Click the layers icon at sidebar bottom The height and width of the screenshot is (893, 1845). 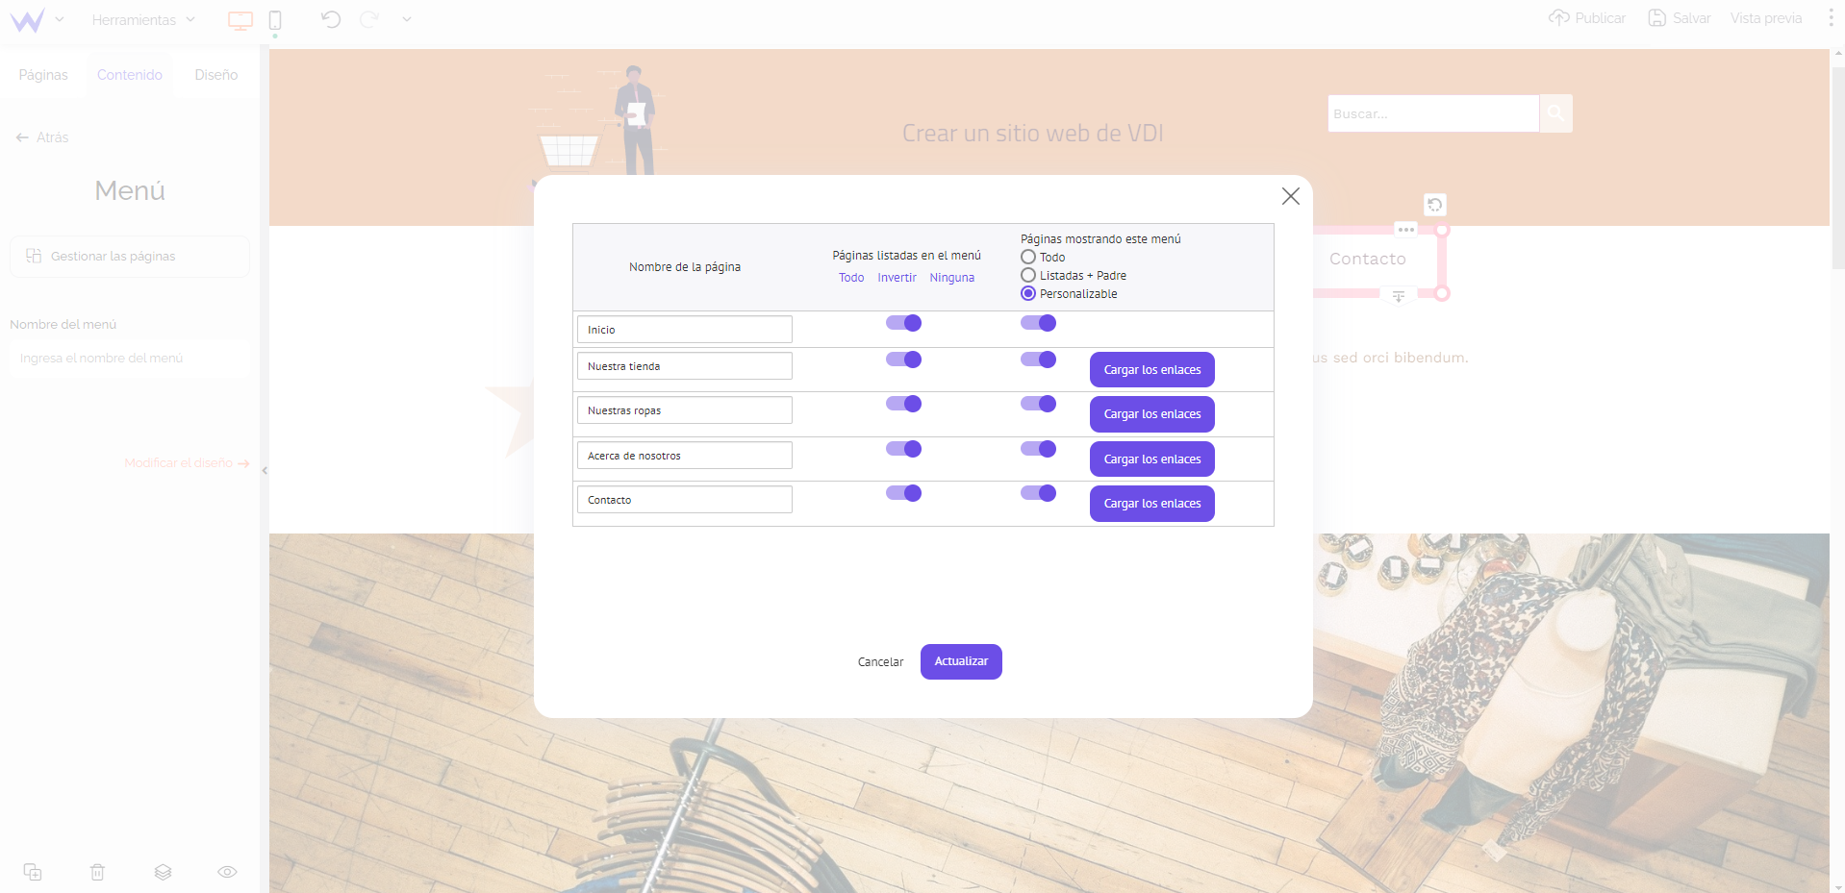163,872
